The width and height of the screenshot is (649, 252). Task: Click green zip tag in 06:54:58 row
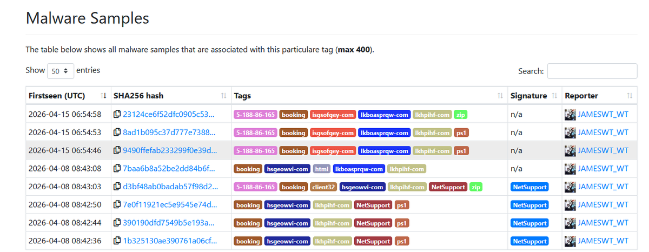460,115
